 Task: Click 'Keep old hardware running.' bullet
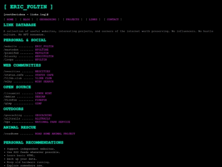point(28,162)
